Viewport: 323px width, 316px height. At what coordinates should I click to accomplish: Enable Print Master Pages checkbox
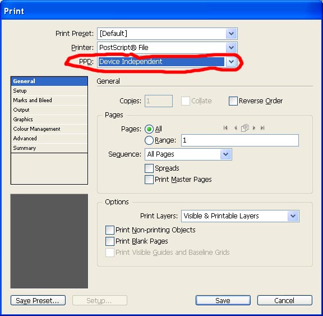click(149, 180)
